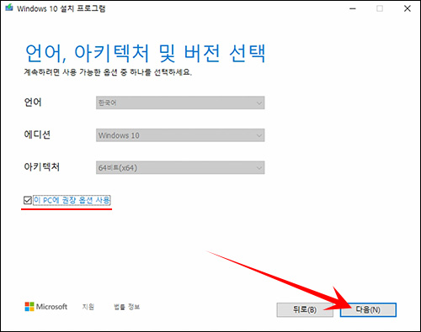421x332 pixels.
Task: Close the Windows 10 setup window
Action: pyautogui.click(x=408, y=8)
